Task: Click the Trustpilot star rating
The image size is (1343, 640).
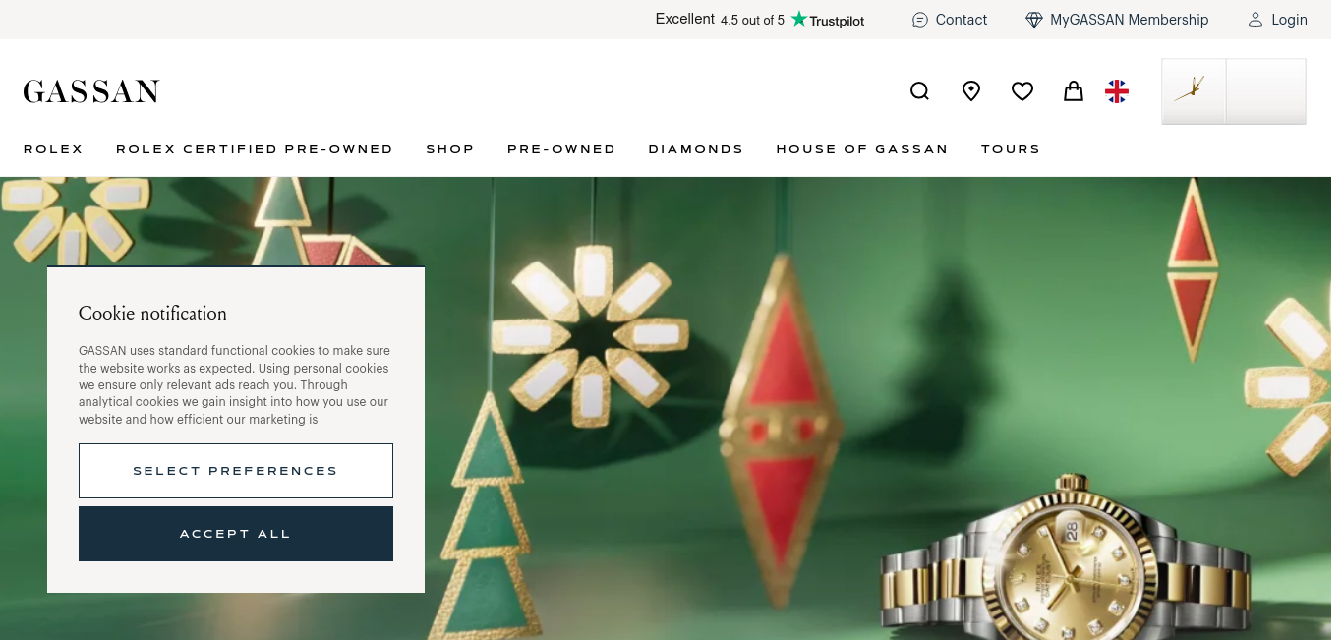Action: 760,20
